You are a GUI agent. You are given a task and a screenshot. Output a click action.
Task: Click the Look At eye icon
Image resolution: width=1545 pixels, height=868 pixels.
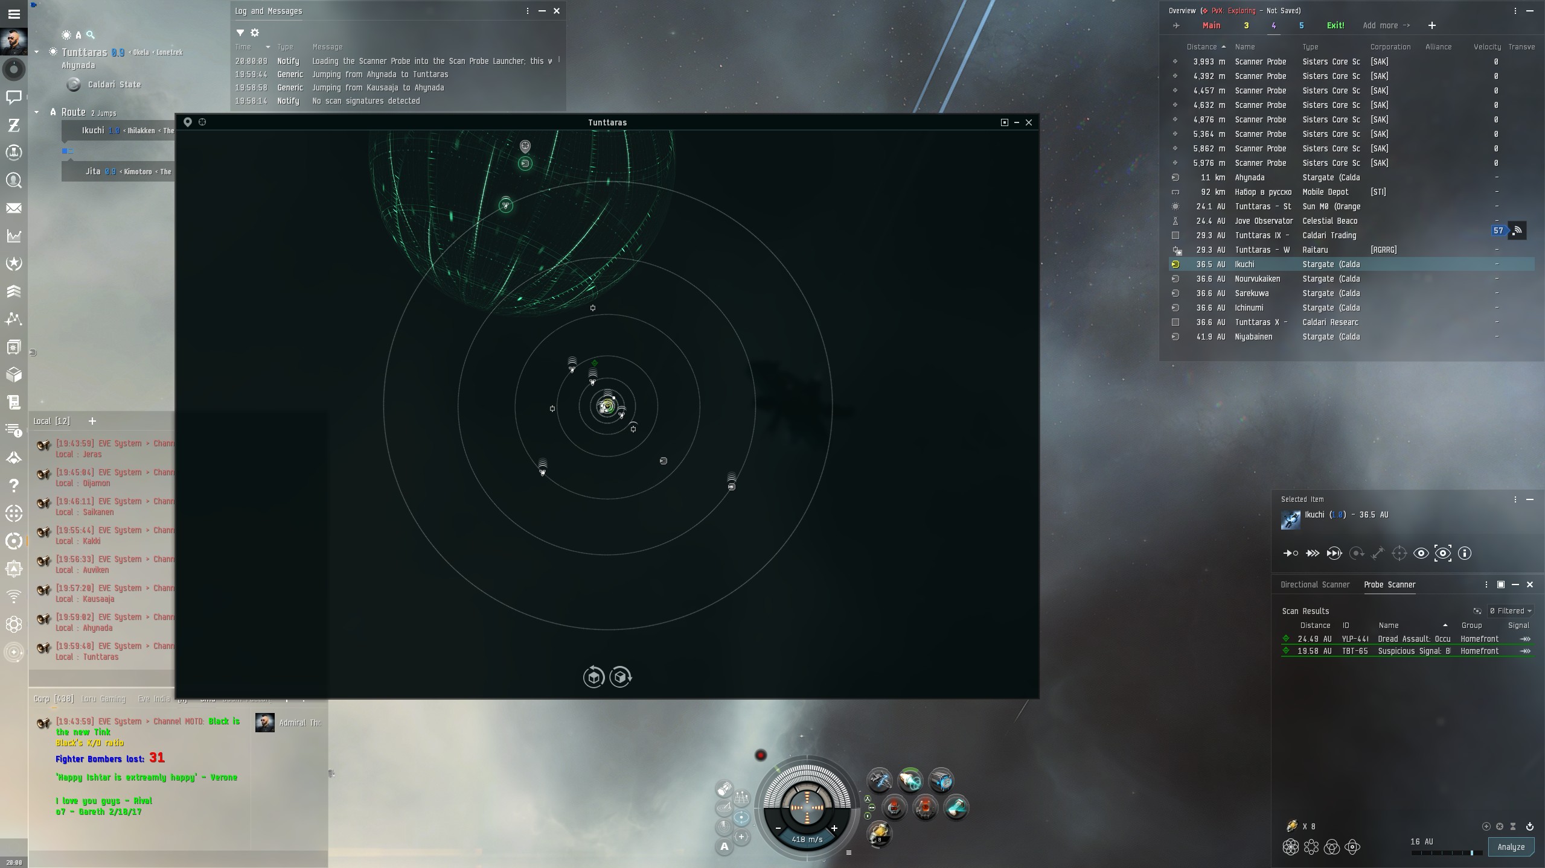tap(1421, 553)
